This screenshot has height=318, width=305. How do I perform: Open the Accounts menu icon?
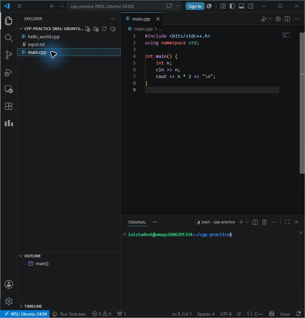point(9,284)
